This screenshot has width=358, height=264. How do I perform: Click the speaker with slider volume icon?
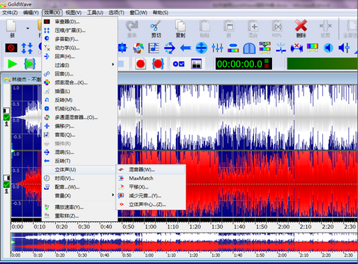click(x=344, y=48)
